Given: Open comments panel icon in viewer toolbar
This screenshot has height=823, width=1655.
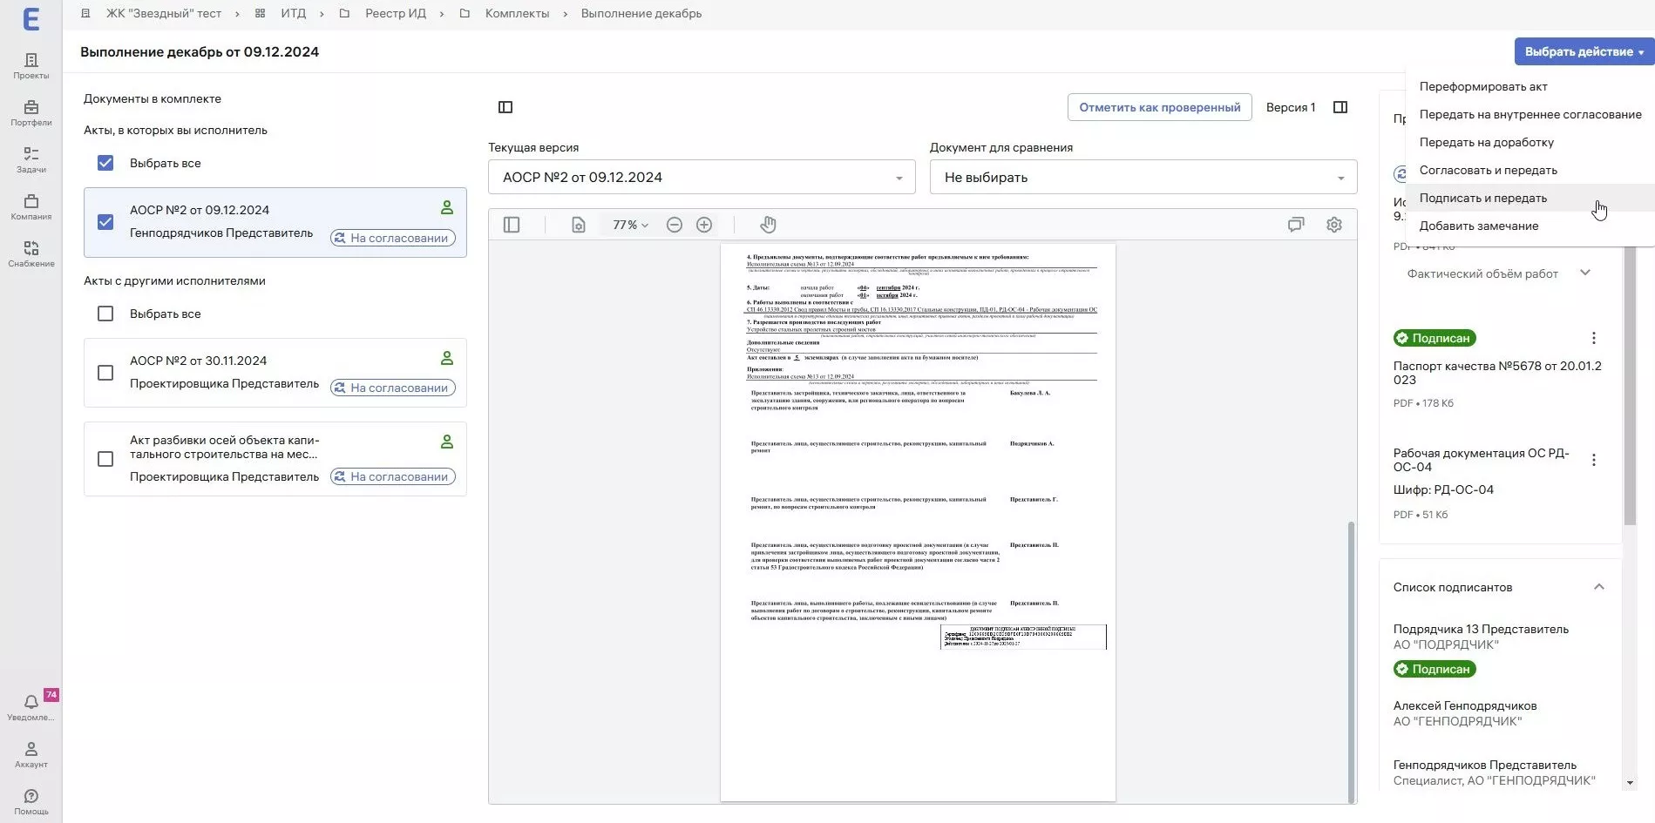Looking at the screenshot, I should [1296, 225].
